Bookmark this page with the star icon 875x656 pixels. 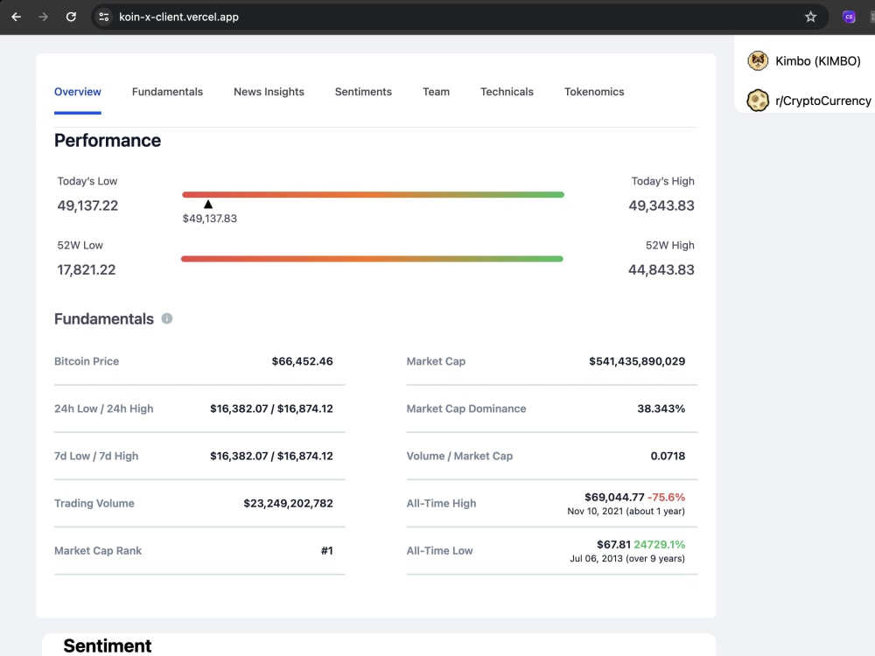810,17
